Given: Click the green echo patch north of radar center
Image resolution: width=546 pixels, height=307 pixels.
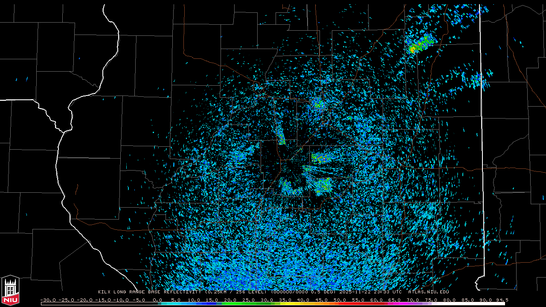Looking at the screenshot, I should coord(318,104).
